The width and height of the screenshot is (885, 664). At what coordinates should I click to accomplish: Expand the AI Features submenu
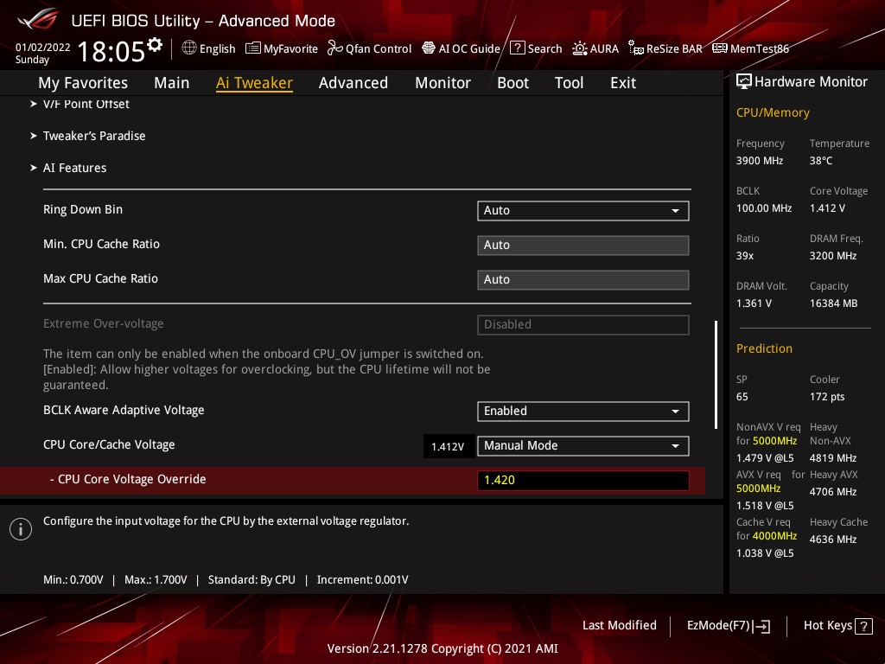74,168
